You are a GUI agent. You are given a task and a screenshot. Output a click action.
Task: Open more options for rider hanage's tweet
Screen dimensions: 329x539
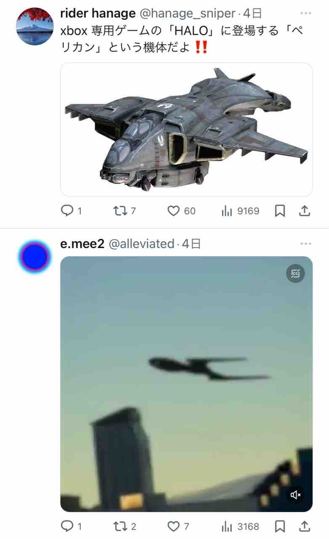click(x=306, y=14)
